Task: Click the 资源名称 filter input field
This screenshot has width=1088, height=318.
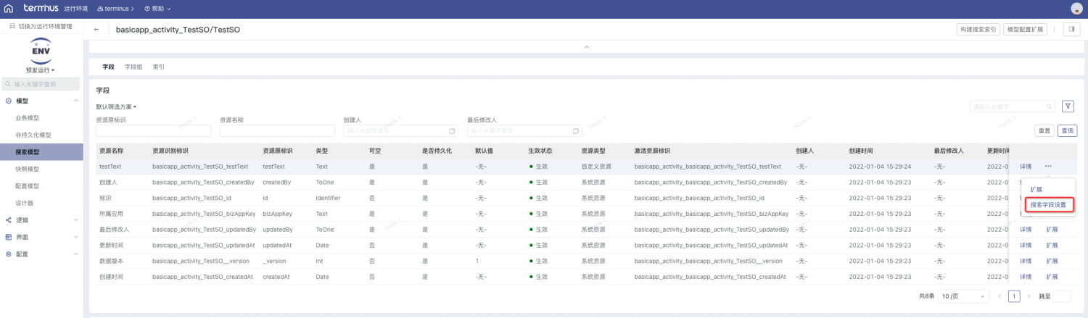Action: click(277, 131)
